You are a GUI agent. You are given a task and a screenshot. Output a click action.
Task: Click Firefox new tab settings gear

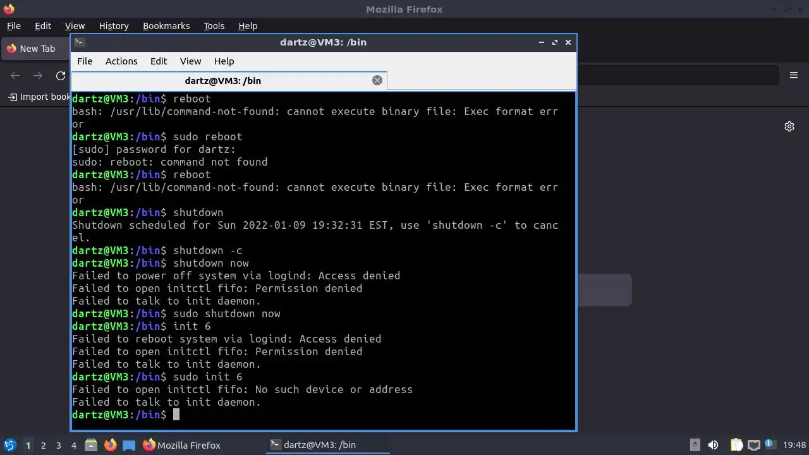789,126
